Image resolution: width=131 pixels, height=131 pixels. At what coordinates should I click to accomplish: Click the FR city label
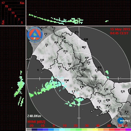click(x=82, y=87)
